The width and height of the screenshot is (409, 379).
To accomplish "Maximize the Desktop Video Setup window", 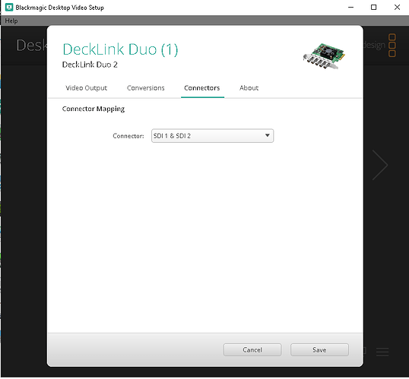I will [373, 8].
